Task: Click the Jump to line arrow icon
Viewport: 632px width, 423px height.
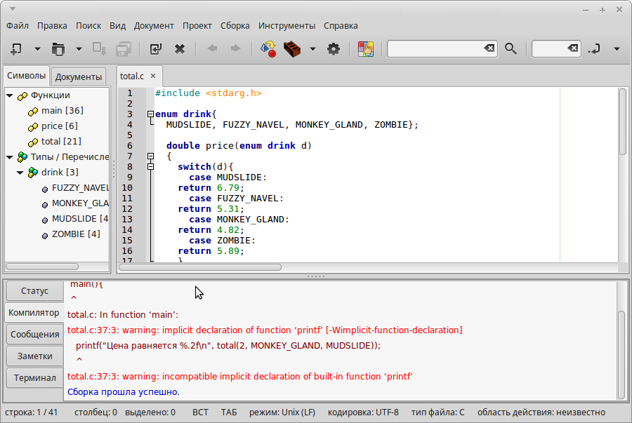Action: point(594,49)
